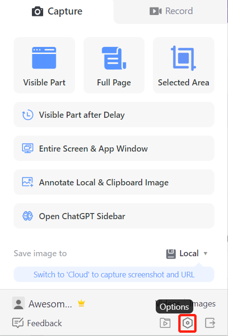Click Switch to 'Cloud' link
The width and height of the screenshot is (228, 336).
(114, 275)
